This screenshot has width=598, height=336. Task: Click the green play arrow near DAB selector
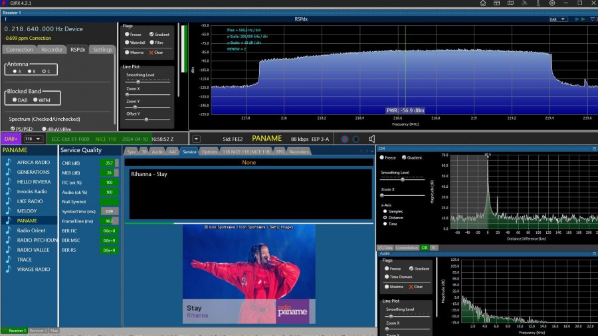(x=583, y=19)
